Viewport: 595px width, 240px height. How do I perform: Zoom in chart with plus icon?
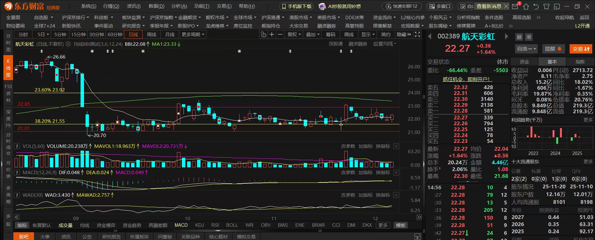coord(272,35)
